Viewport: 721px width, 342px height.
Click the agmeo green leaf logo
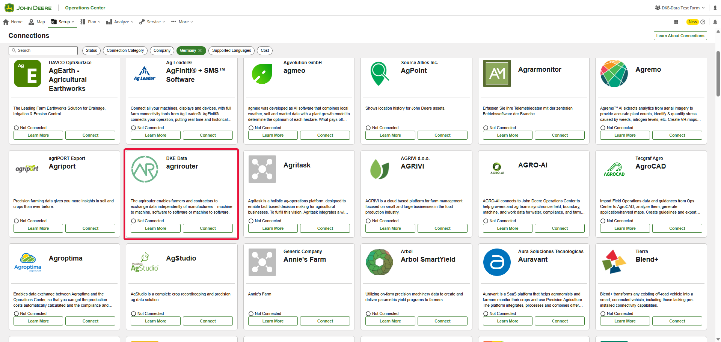262,74
